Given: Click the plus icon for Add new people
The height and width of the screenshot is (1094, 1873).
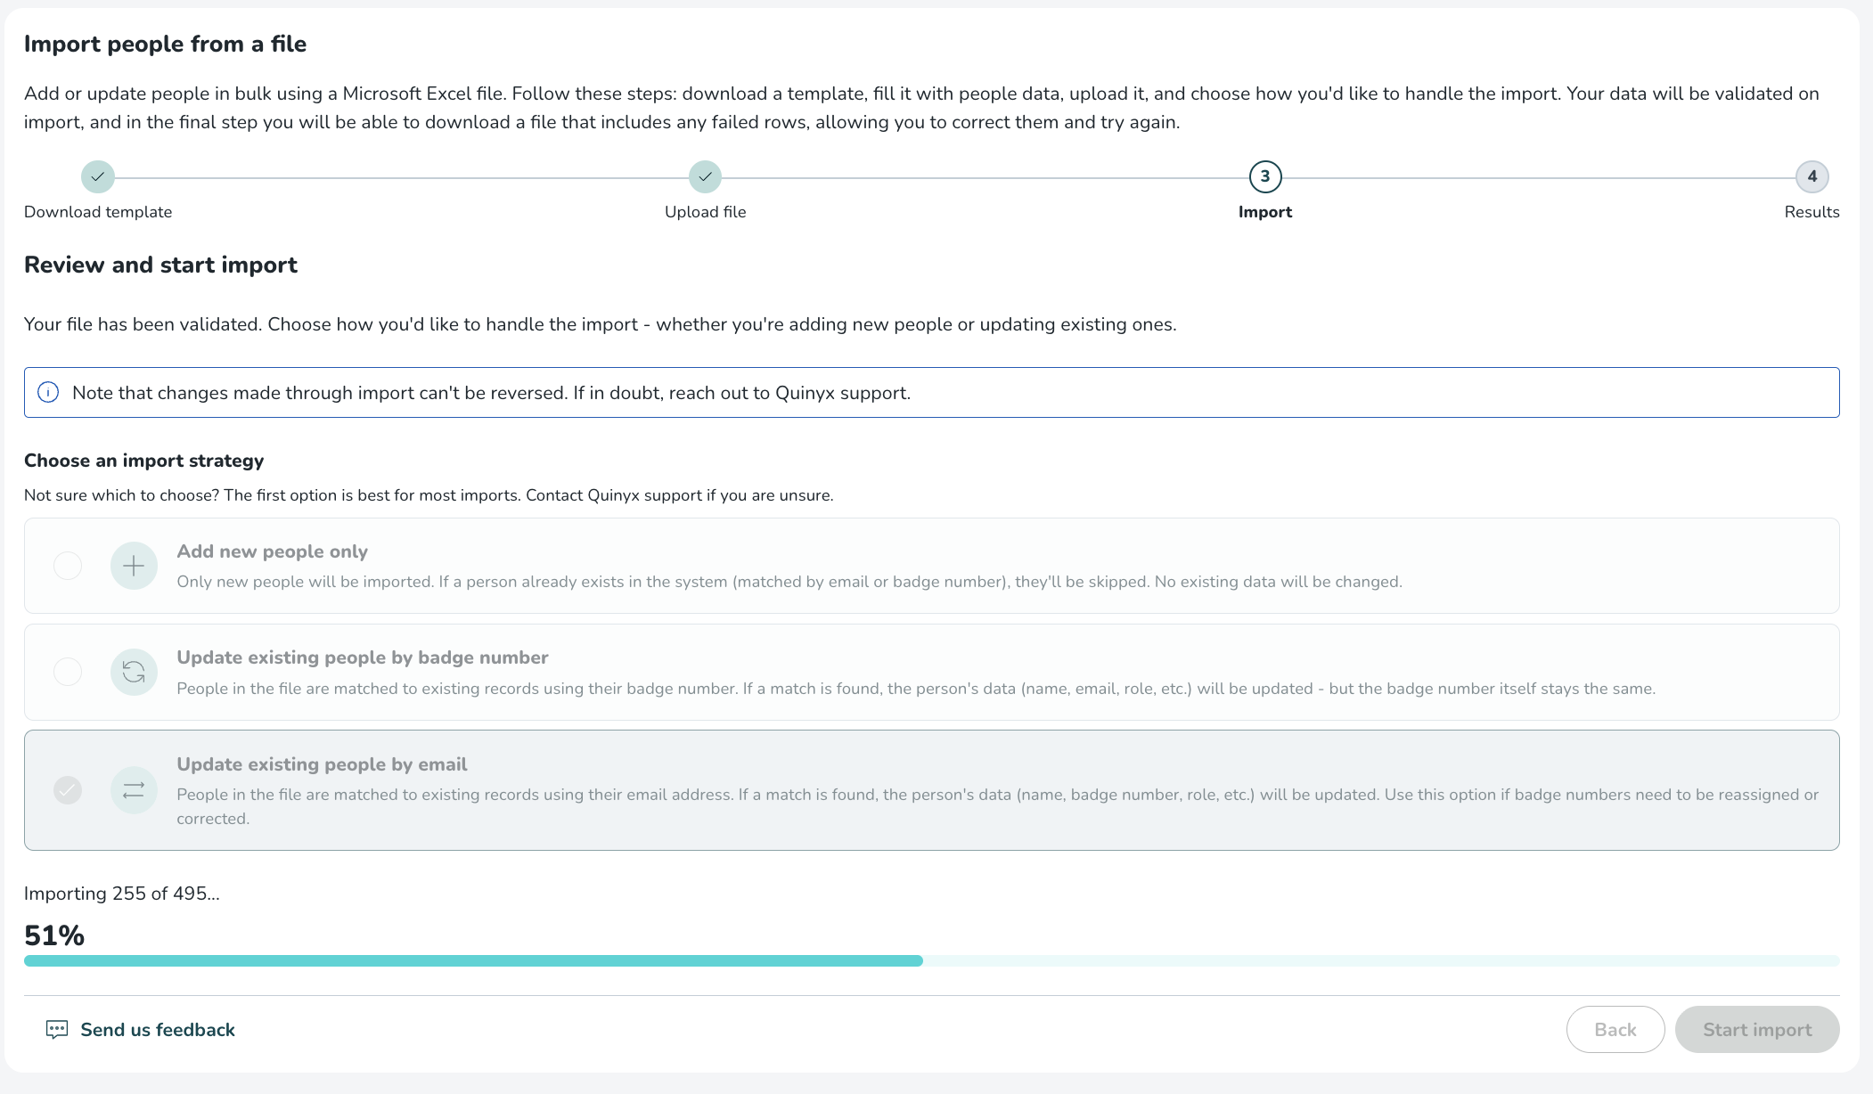Looking at the screenshot, I should click(x=134, y=566).
